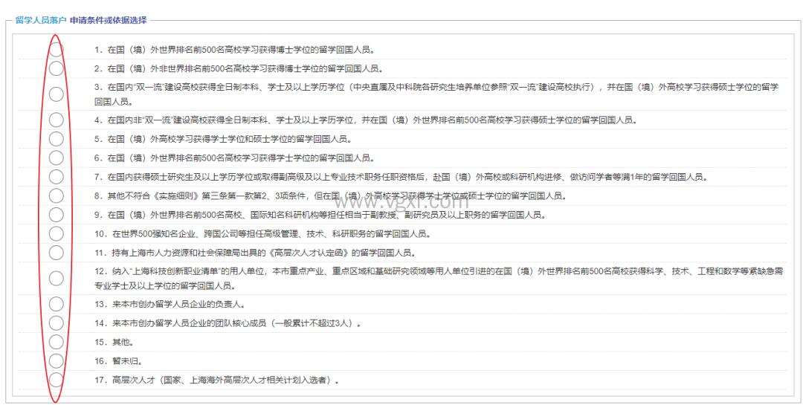Click the 申请条件或依据选择 section title
Image resolution: width=803 pixels, height=405 pixels.
[x=108, y=21]
